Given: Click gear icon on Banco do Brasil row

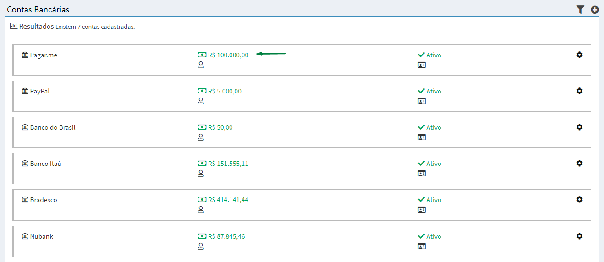Looking at the screenshot, I should [x=579, y=127].
